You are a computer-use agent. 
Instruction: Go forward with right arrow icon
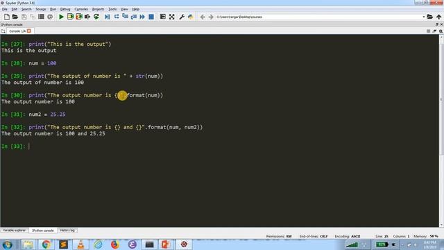(211, 17)
